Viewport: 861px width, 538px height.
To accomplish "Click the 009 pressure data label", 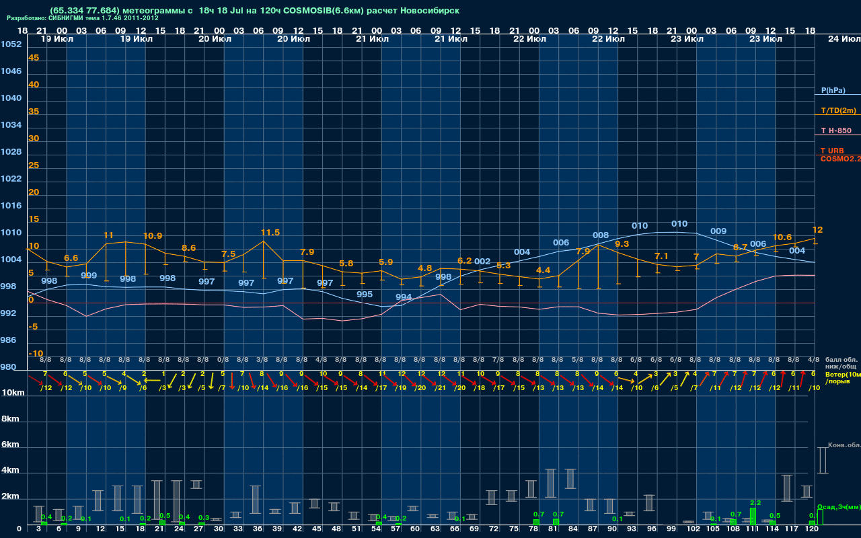I will click(718, 231).
